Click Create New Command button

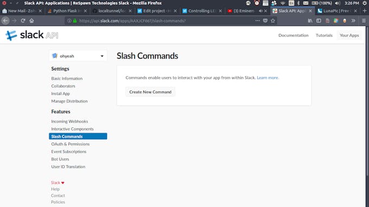click(150, 92)
